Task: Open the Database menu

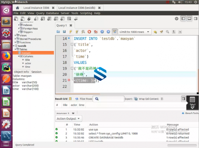Action: pos(52,13)
